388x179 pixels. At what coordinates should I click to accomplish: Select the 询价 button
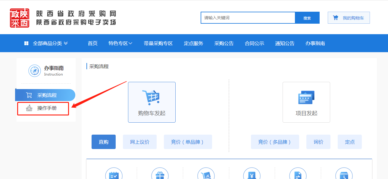tap(318, 142)
